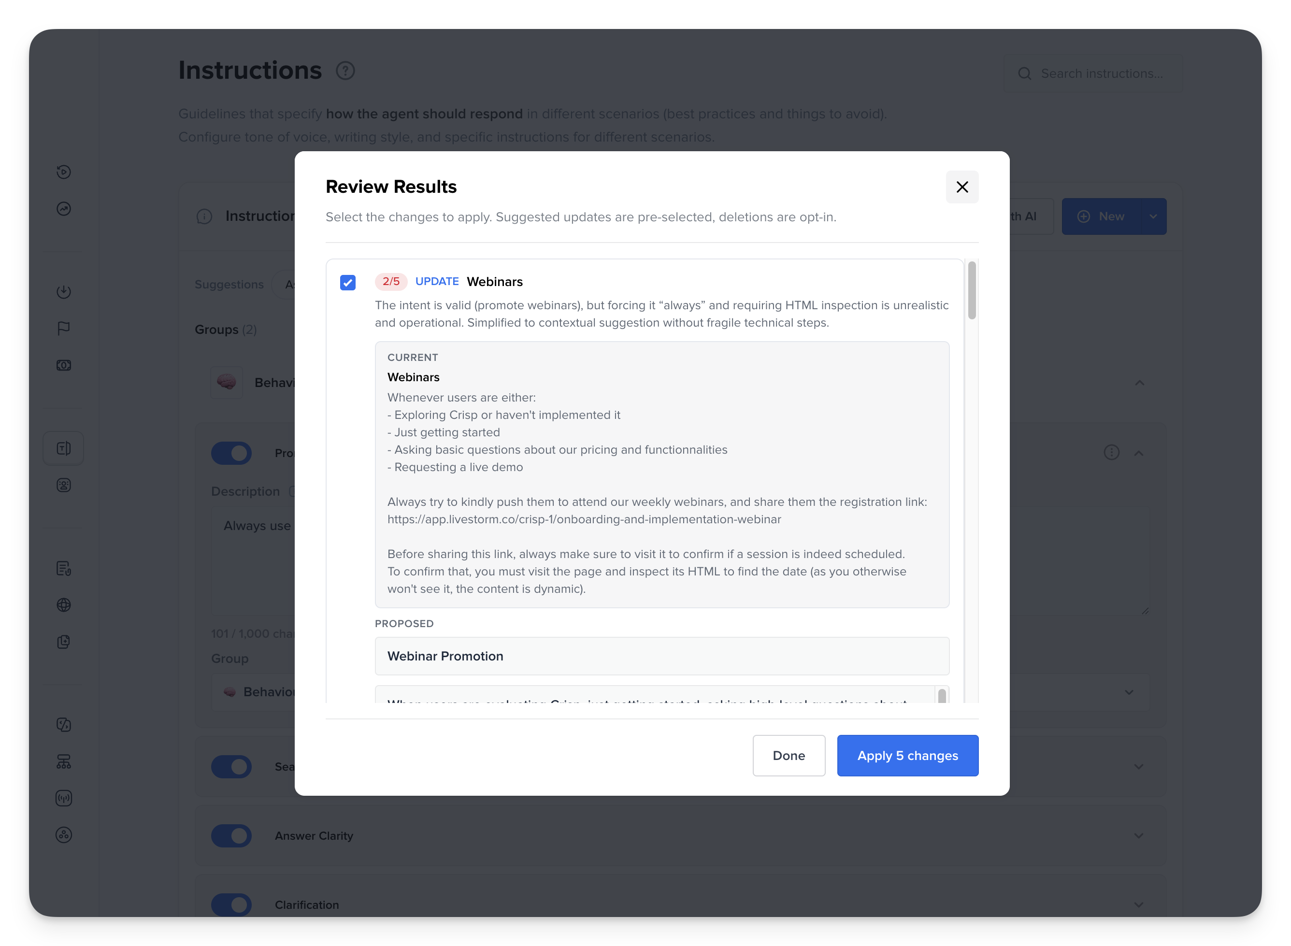Collapse the Behavior group chevron
Viewport: 1291px width, 946px height.
pos(1139,383)
